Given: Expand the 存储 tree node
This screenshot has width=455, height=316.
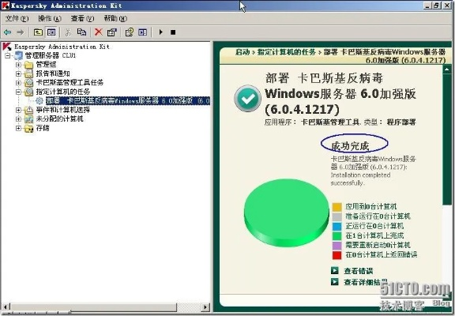Looking at the screenshot, I should [19, 128].
